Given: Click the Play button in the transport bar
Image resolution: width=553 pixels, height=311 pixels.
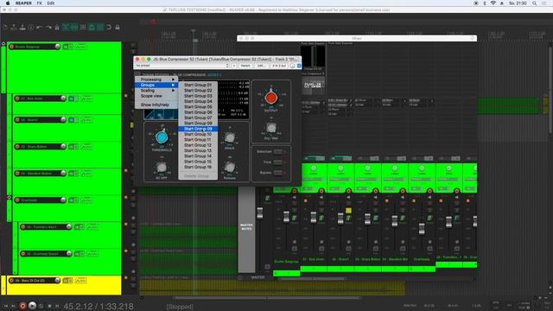Looking at the screenshot, I should (x=32, y=306).
